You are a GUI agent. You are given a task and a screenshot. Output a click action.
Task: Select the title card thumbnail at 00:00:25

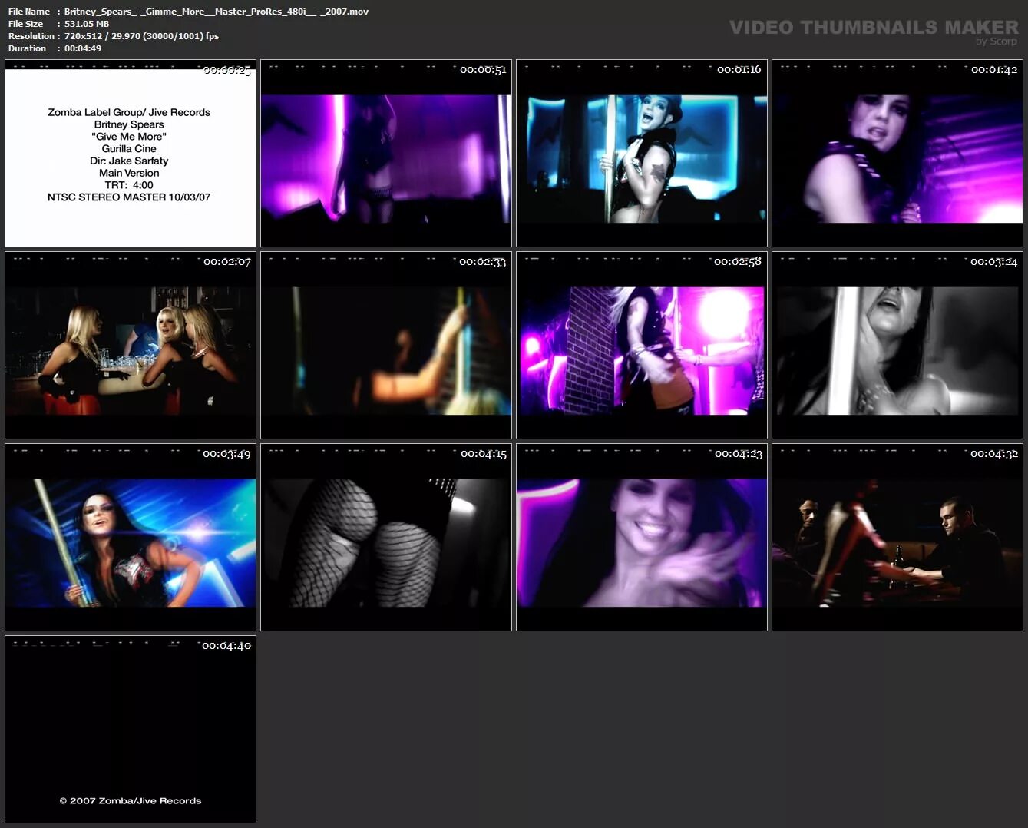click(131, 153)
